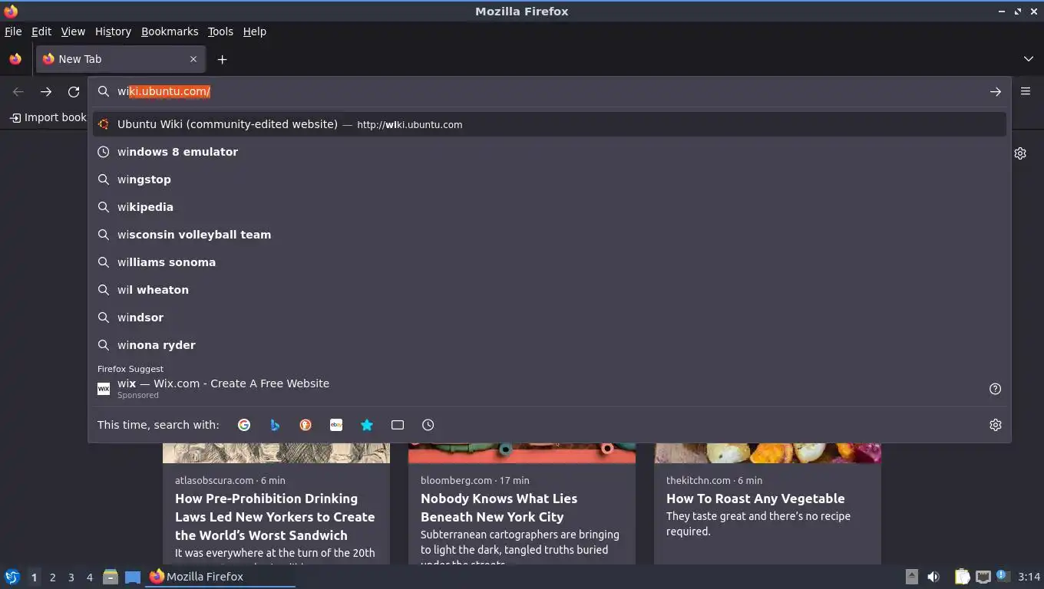
Task: Search open tabs using the tabs icon
Action: point(398,425)
